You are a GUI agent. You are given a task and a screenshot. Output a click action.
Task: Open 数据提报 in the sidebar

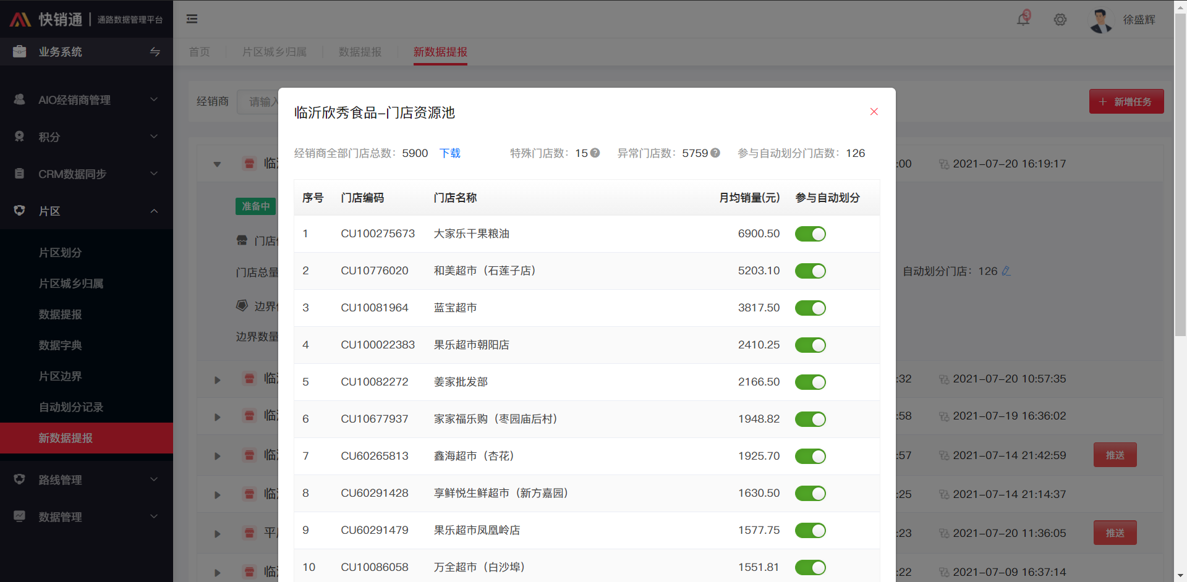tap(60, 314)
